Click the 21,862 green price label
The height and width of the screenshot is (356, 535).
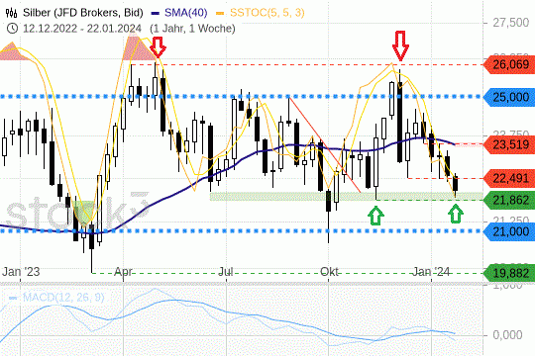509,200
